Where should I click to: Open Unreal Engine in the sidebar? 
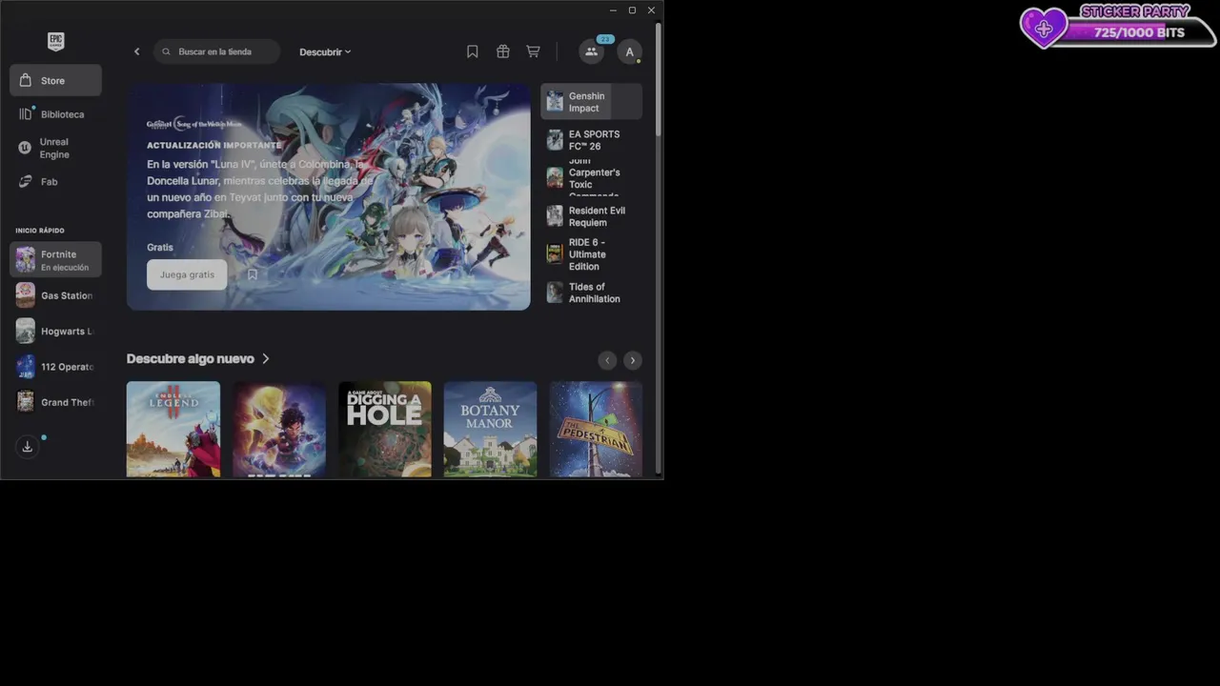(x=55, y=148)
